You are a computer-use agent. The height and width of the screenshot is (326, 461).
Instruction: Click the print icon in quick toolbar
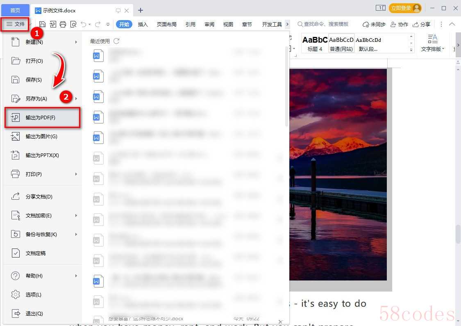pos(63,25)
